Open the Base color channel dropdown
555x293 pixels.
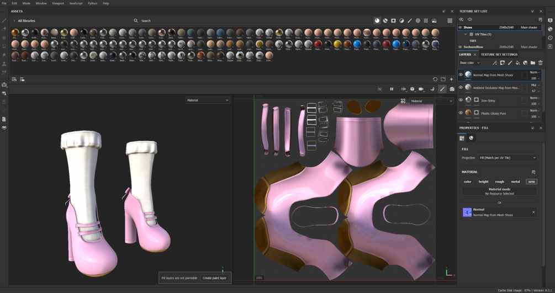tap(470, 63)
